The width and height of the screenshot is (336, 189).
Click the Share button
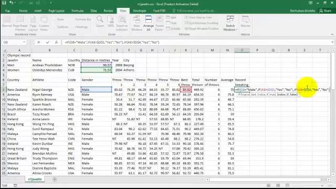325,10
